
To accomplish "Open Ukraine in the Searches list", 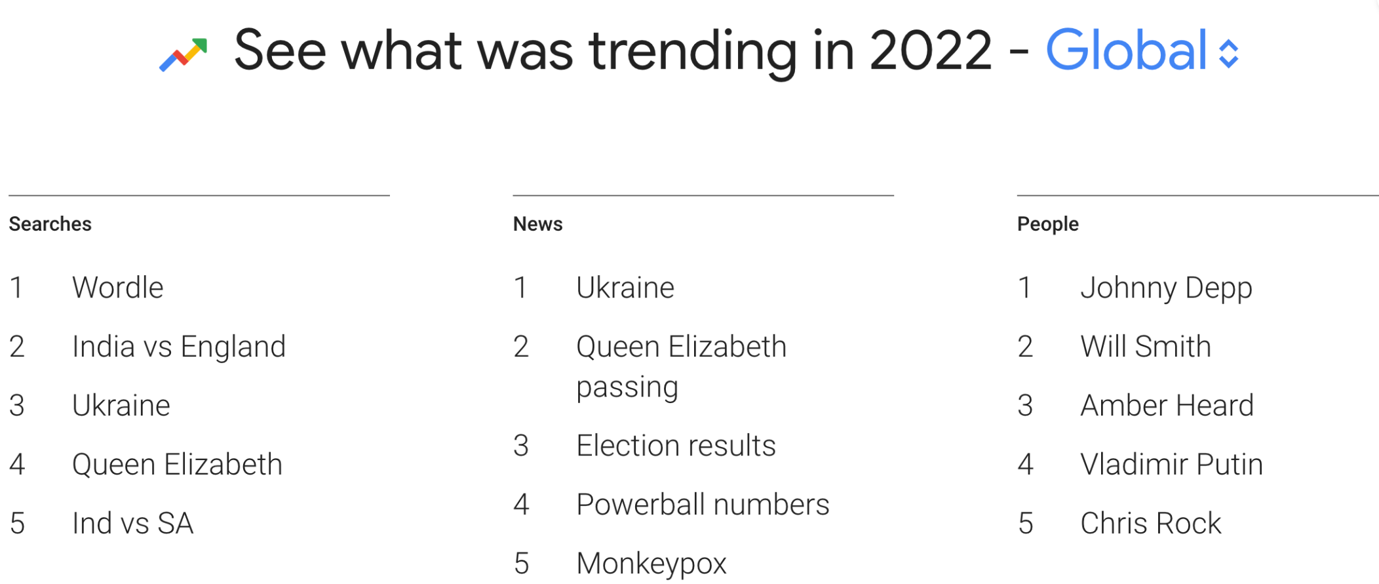I will tap(121, 406).
